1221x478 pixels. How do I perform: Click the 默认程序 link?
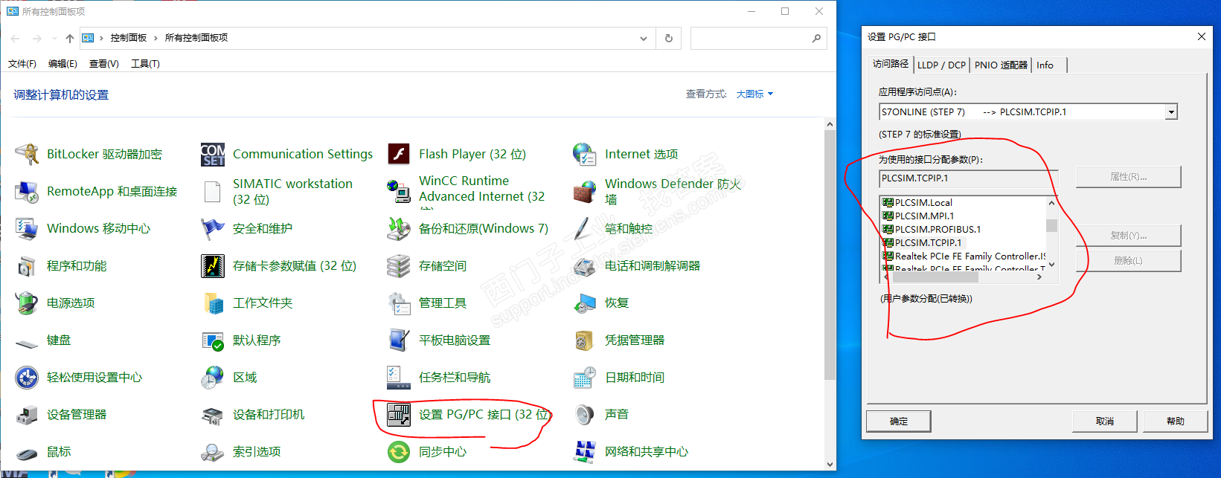point(257,340)
